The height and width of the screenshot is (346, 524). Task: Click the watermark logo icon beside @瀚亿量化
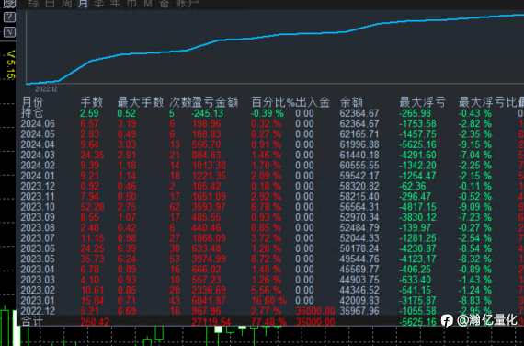click(447, 320)
